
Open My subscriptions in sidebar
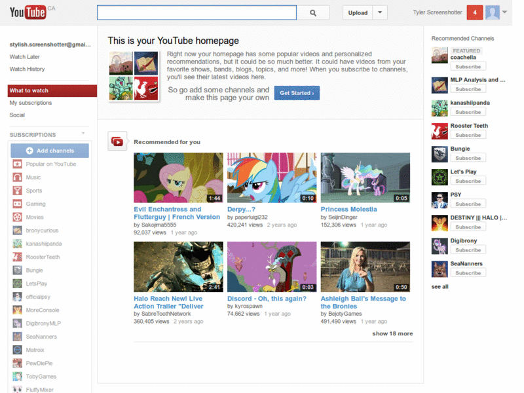click(31, 103)
